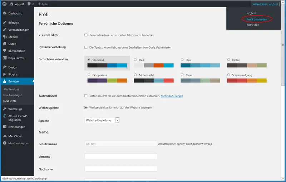This screenshot has width=286, height=182.
Task: Click the Mitternacht color palette strip
Action: pyautogui.click(x=154, y=80)
